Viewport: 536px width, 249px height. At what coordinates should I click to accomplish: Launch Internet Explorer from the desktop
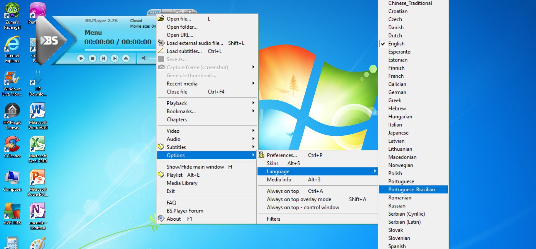coord(12,49)
